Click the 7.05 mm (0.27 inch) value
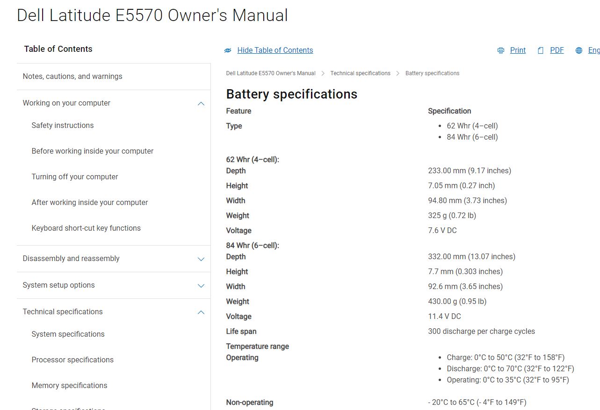Screen dimensions: 600x410 [462, 186]
